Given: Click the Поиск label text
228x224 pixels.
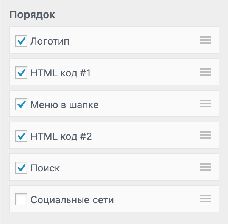Looking at the screenshot, I should (45, 168).
